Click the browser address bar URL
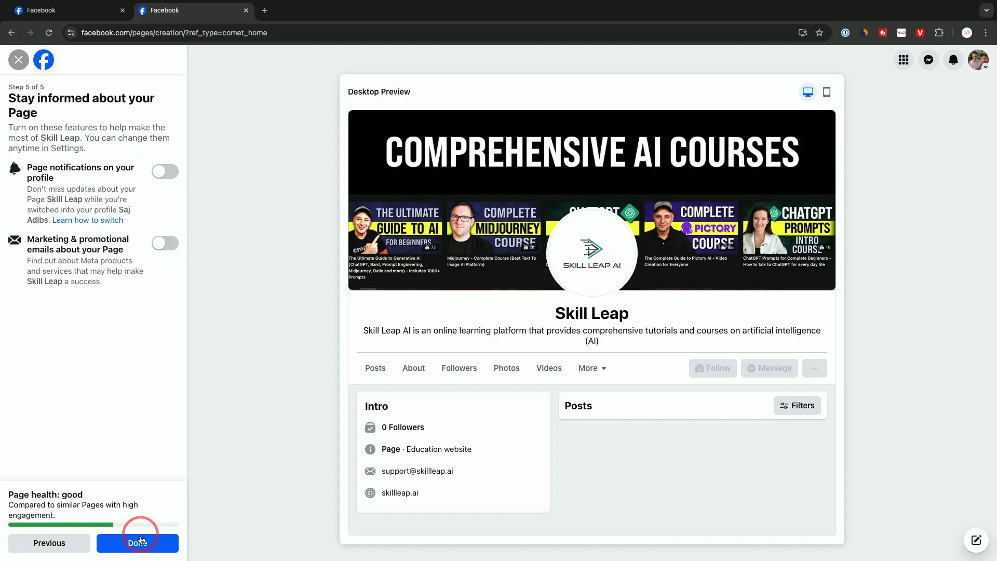Screen dimensions: 997x561 [174, 33]
